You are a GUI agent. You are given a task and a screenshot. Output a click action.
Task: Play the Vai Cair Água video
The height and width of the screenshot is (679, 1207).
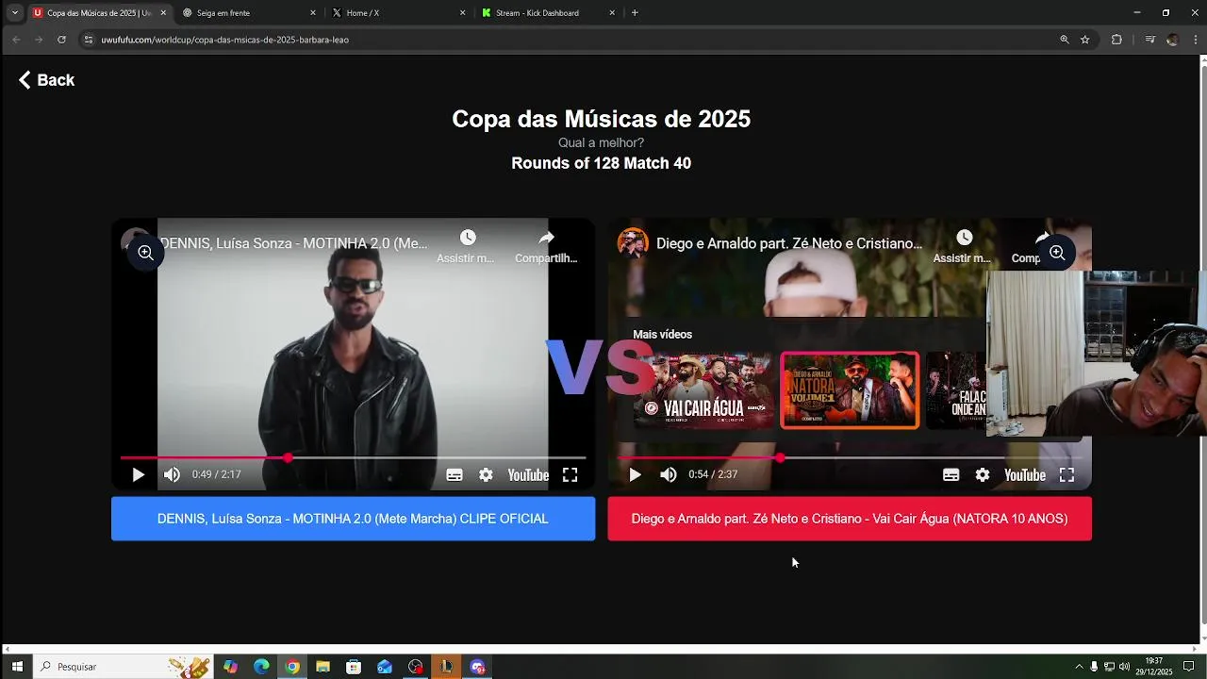click(x=635, y=474)
